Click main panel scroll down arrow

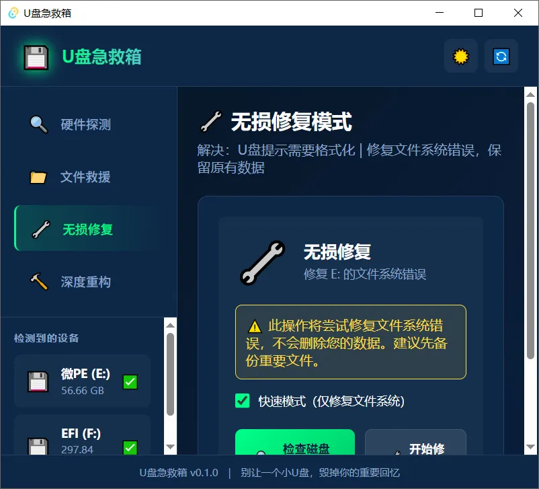(x=530, y=447)
